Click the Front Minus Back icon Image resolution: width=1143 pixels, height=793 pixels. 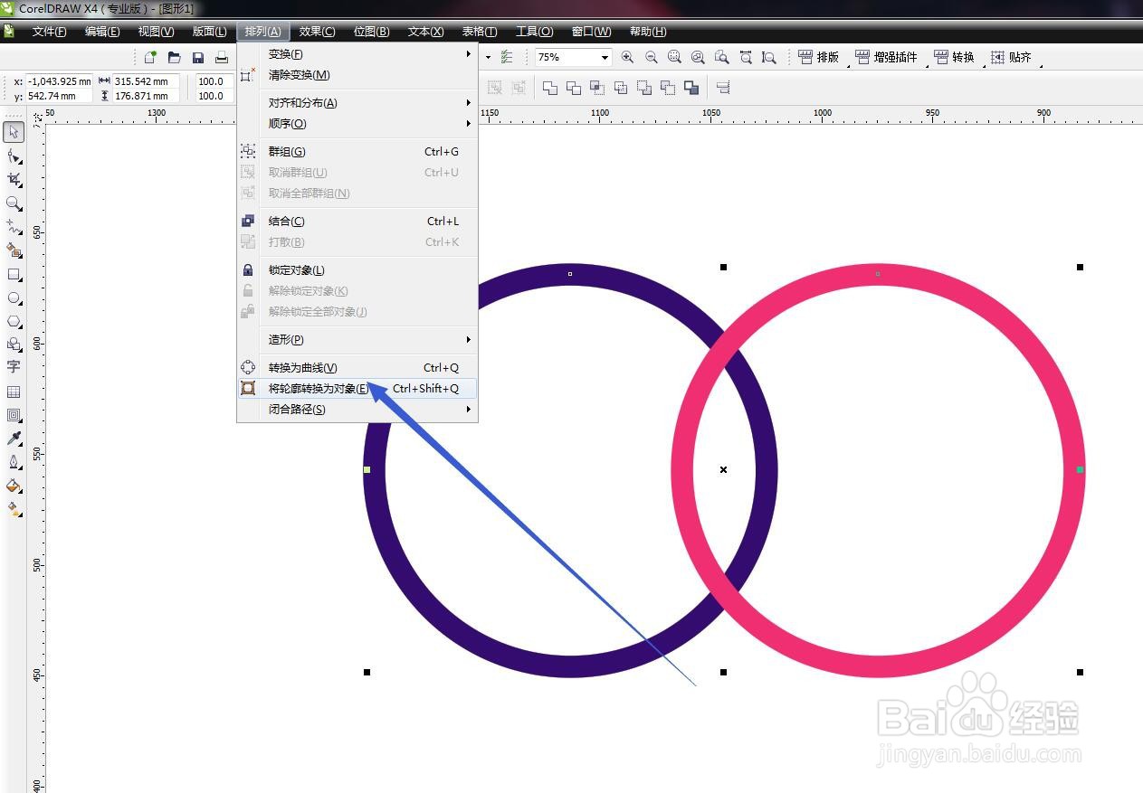point(644,88)
